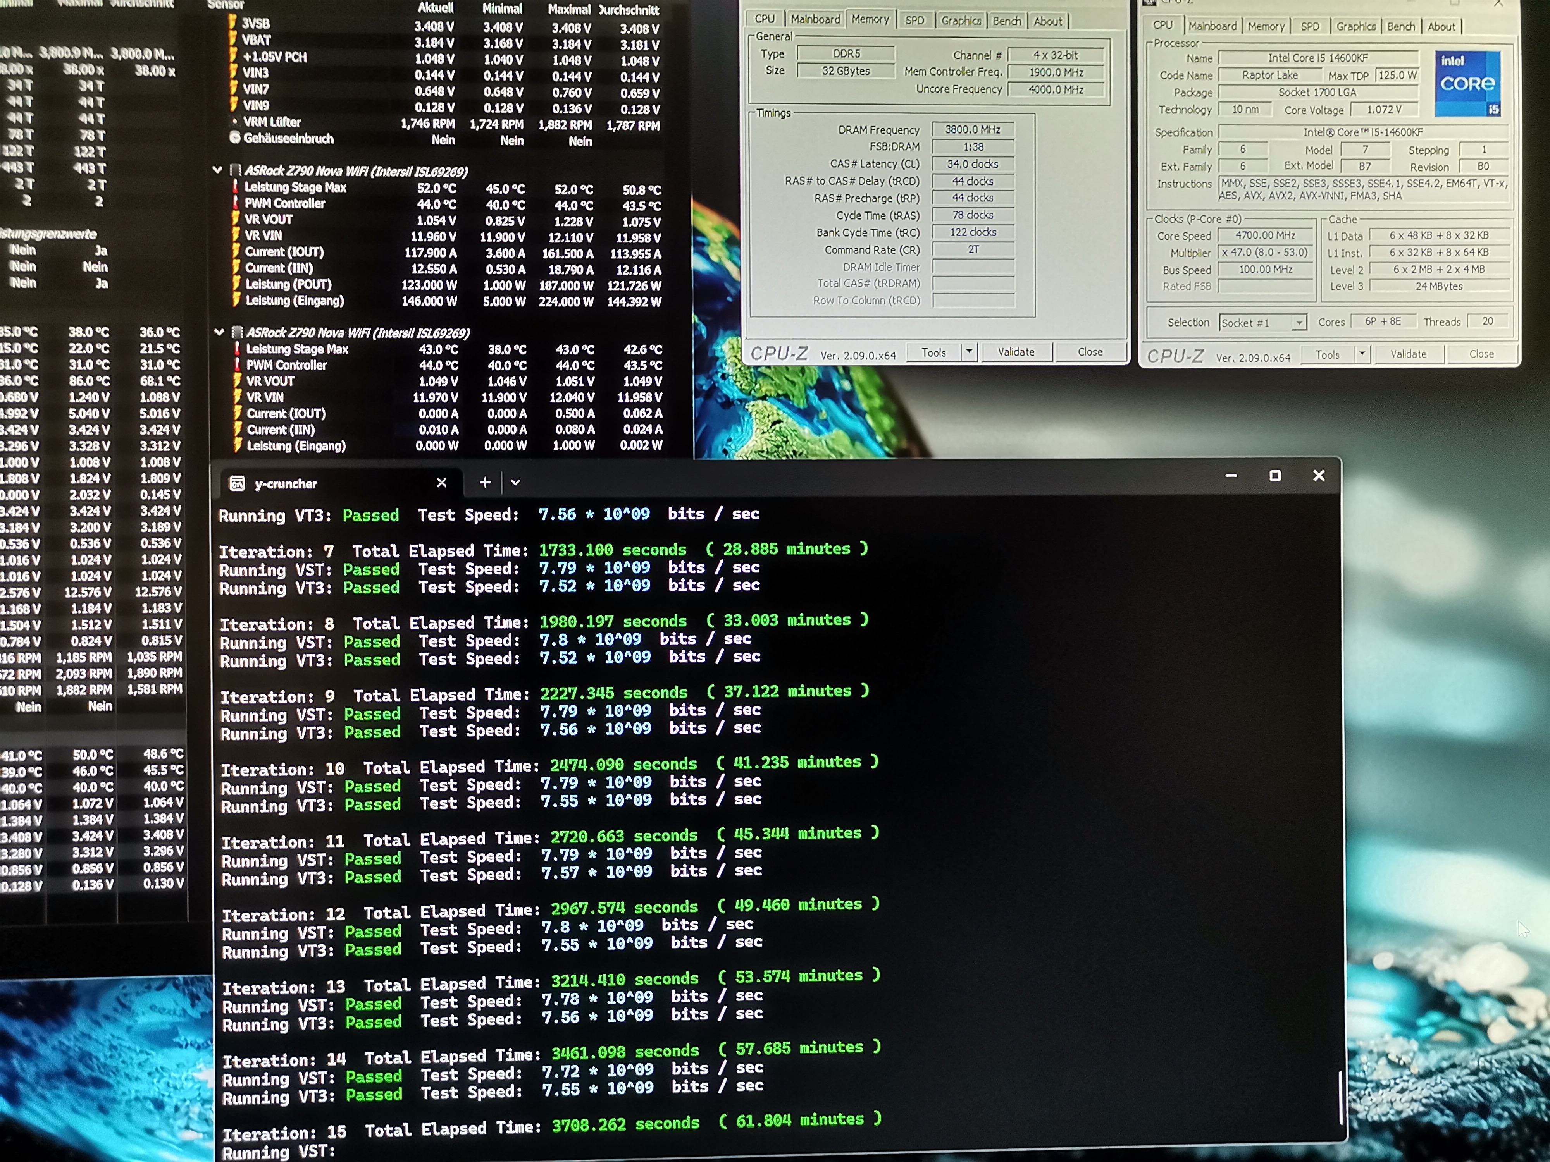
Task: Switch to the Memory tab in the CPU-Z Intel Core i5 window
Action: [1266, 26]
